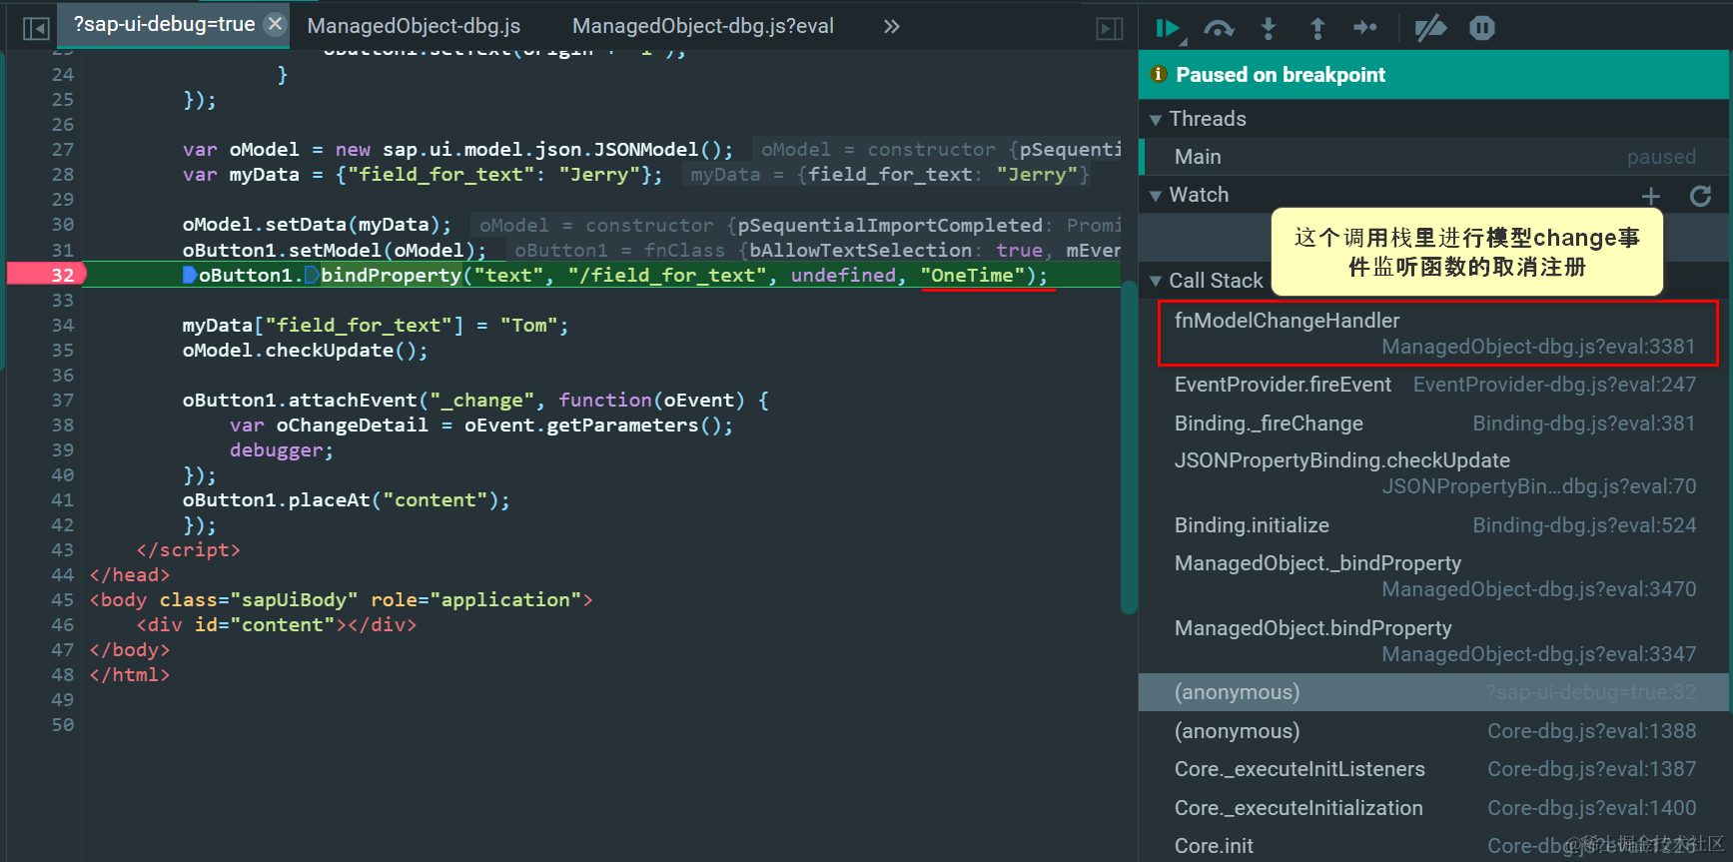The height and width of the screenshot is (862, 1733).
Task: Click line number 27 gutter
Action: pyautogui.click(x=63, y=150)
